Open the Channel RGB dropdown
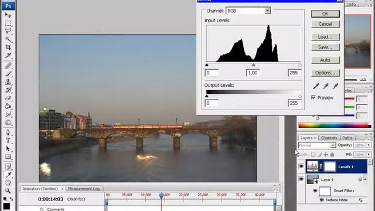This screenshot has height=211, width=375. (x=267, y=11)
